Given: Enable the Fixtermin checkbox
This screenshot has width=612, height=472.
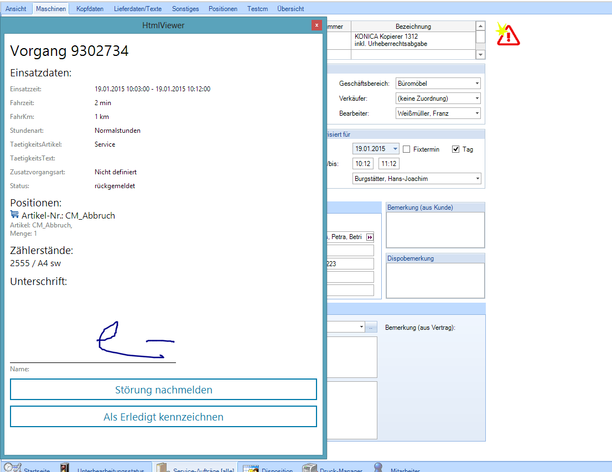Looking at the screenshot, I should pos(406,149).
